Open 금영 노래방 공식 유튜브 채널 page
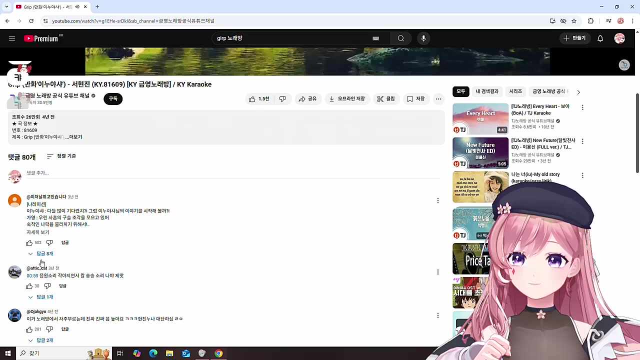Image resolution: width=640 pixels, height=360 pixels. coord(57,96)
